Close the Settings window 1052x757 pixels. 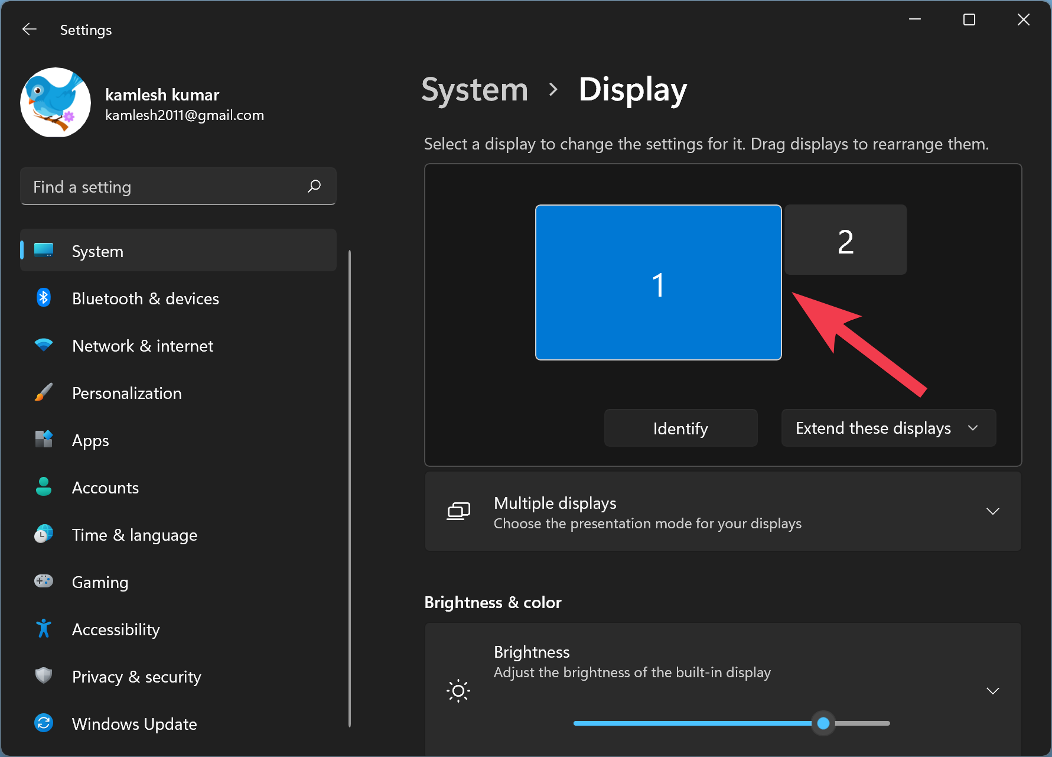[1024, 20]
